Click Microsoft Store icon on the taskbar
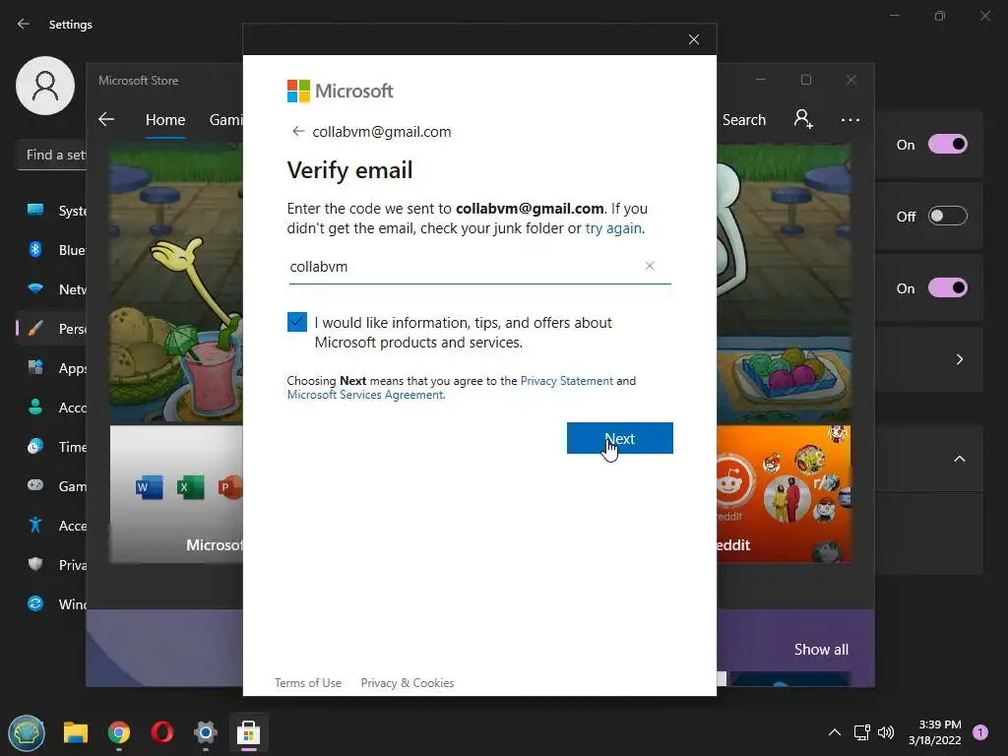The image size is (1008, 756). (x=248, y=732)
